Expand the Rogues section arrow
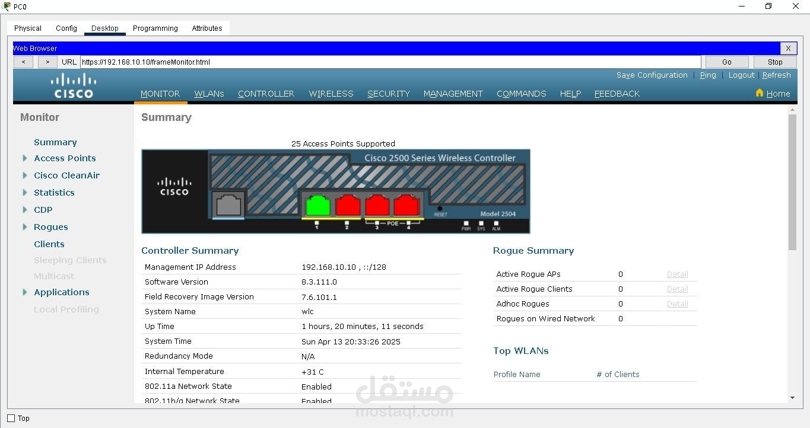 (x=25, y=227)
